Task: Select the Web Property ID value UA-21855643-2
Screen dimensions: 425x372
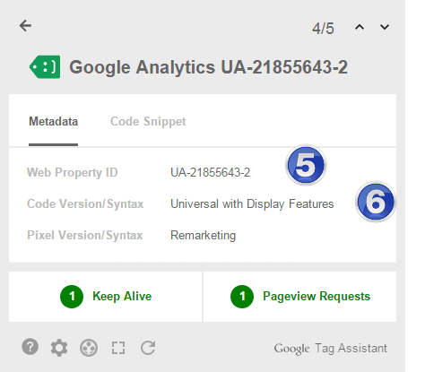Action: [210, 172]
